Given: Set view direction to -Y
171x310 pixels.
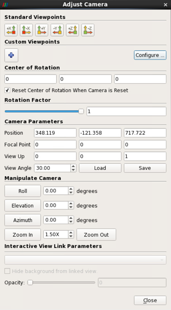Looking at the screenshot, I should coord(57,30).
